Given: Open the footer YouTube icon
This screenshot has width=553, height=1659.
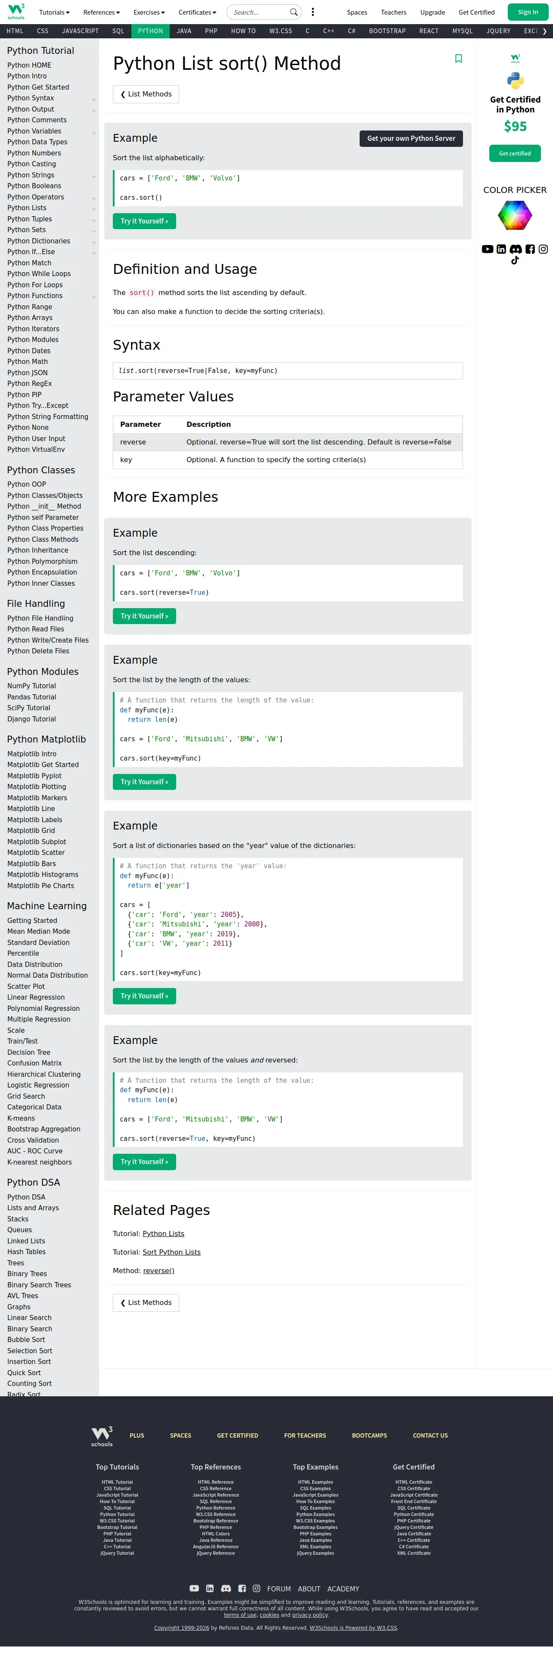Looking at the screenshot, I should tap(194, 1589).
